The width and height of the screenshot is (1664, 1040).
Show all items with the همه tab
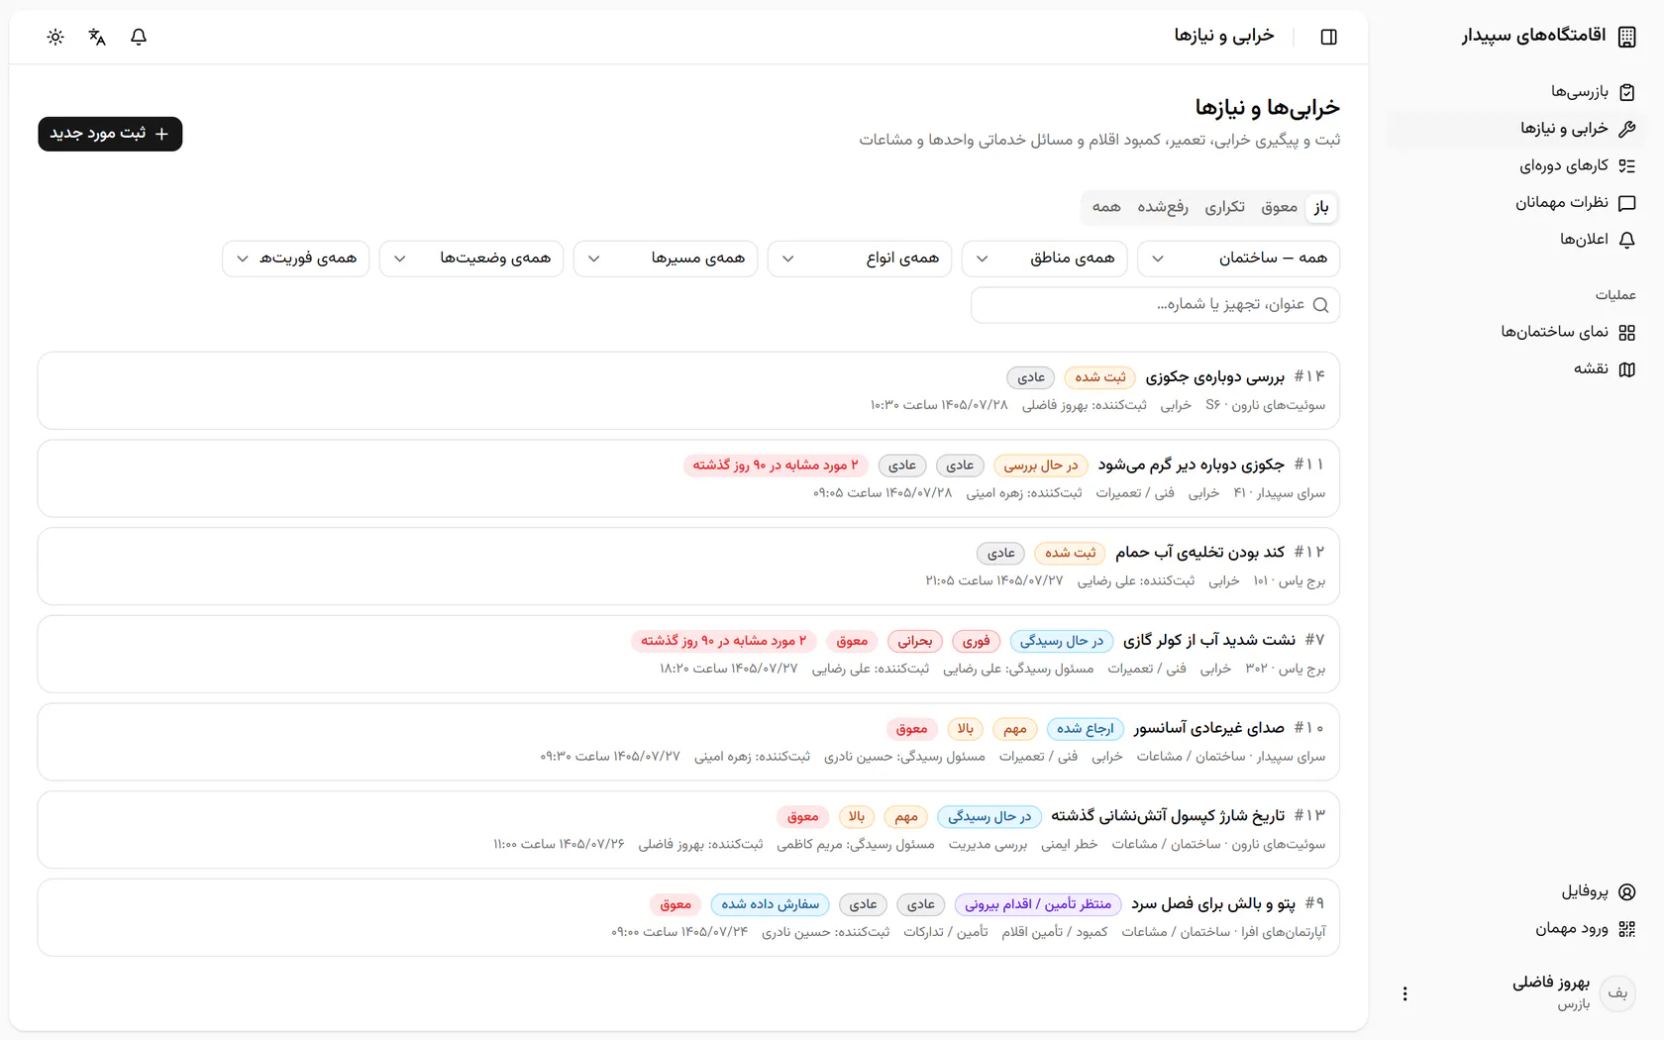click(x=1106, y=207)
